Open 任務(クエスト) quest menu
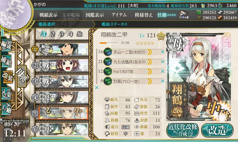The image size is (238, 142). coord(167,15)
